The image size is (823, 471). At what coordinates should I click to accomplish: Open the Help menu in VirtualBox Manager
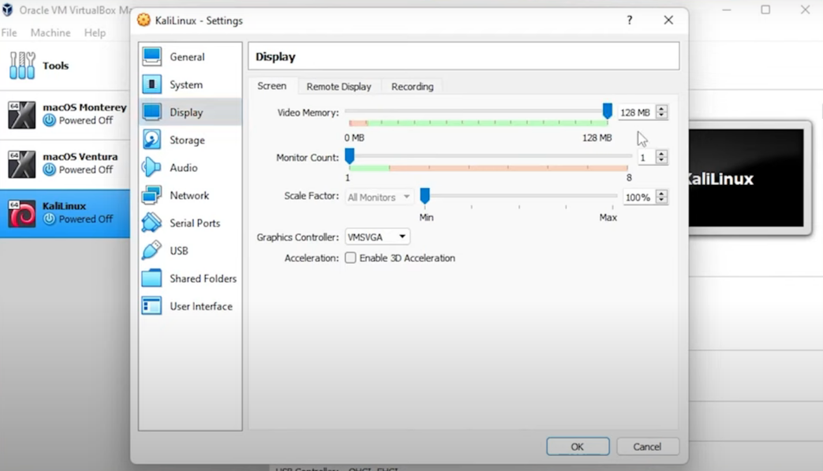[95, 33]
